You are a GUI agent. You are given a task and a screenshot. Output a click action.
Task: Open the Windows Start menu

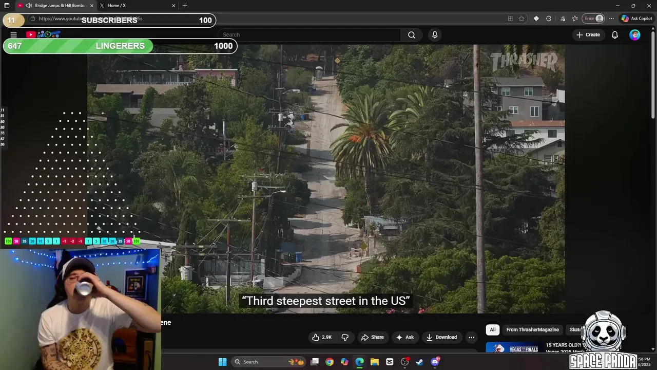pos(222,362)
